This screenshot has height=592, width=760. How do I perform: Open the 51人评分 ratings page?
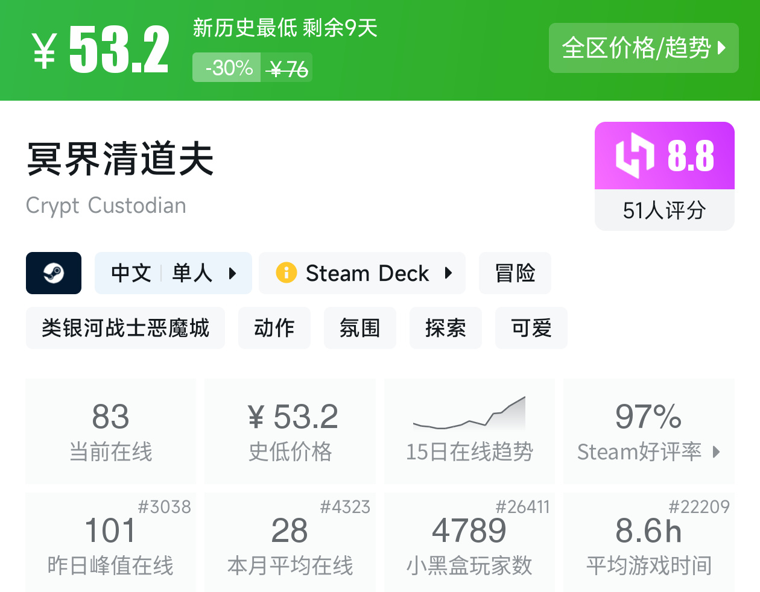pyautogui.click(x=664, y=210)
